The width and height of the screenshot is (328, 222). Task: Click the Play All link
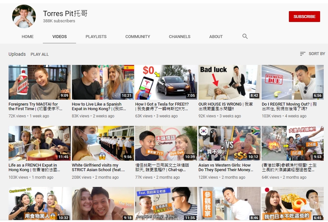pyautogui.click(x=39, y=54)
